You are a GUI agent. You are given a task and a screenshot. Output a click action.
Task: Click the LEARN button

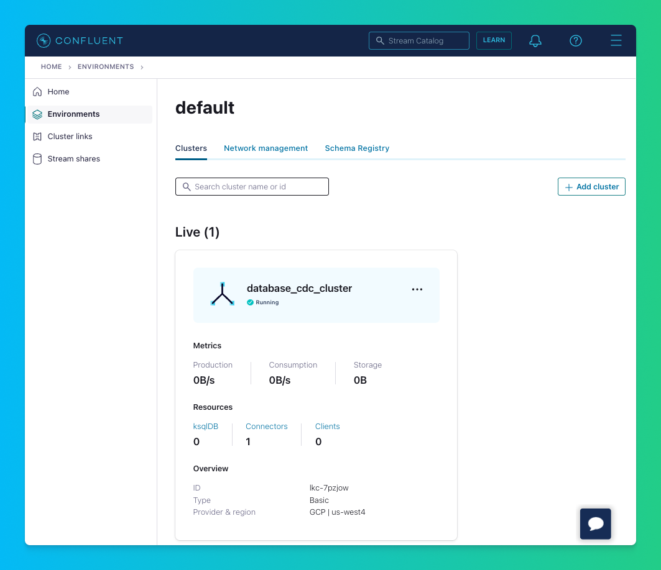[494, 40]
